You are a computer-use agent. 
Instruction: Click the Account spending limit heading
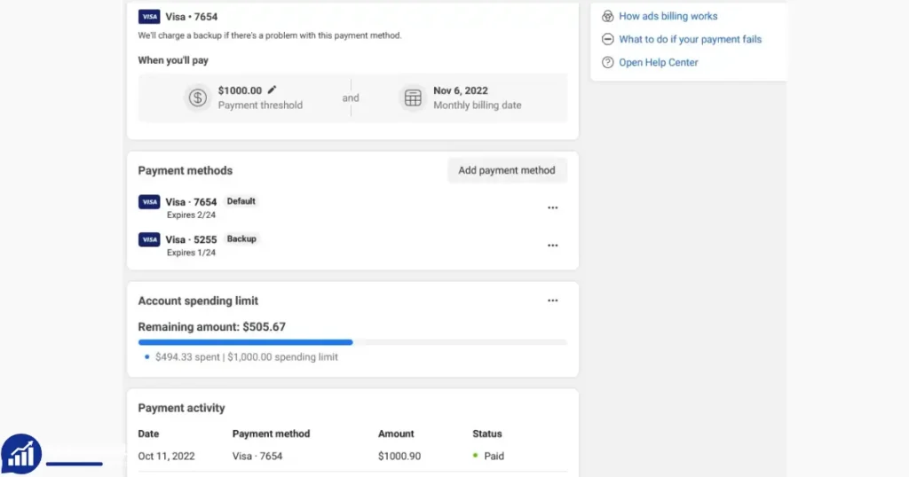coord(198,301)
